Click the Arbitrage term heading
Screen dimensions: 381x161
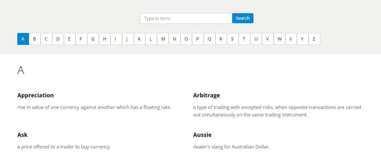point(206,95)
